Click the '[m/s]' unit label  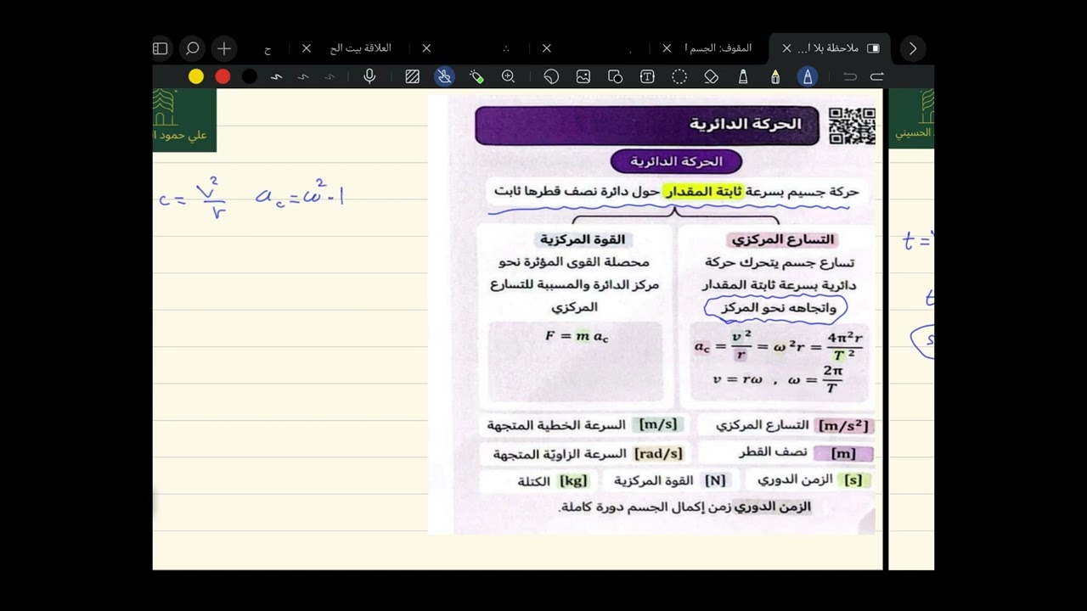(x=657, y=424)
